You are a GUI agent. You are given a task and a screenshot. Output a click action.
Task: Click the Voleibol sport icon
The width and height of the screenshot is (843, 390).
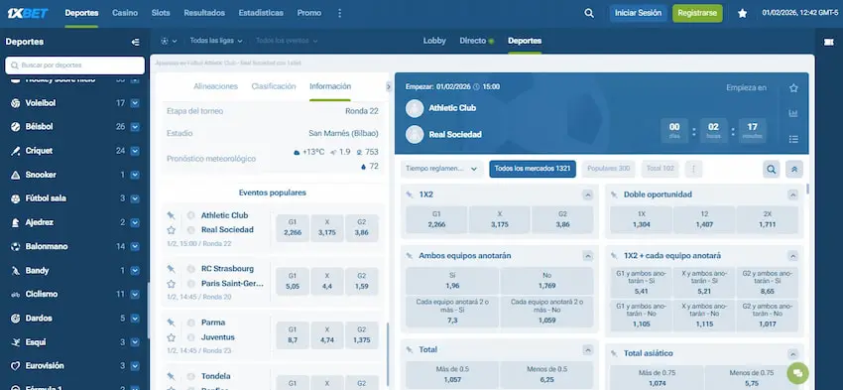pos(16,103)
